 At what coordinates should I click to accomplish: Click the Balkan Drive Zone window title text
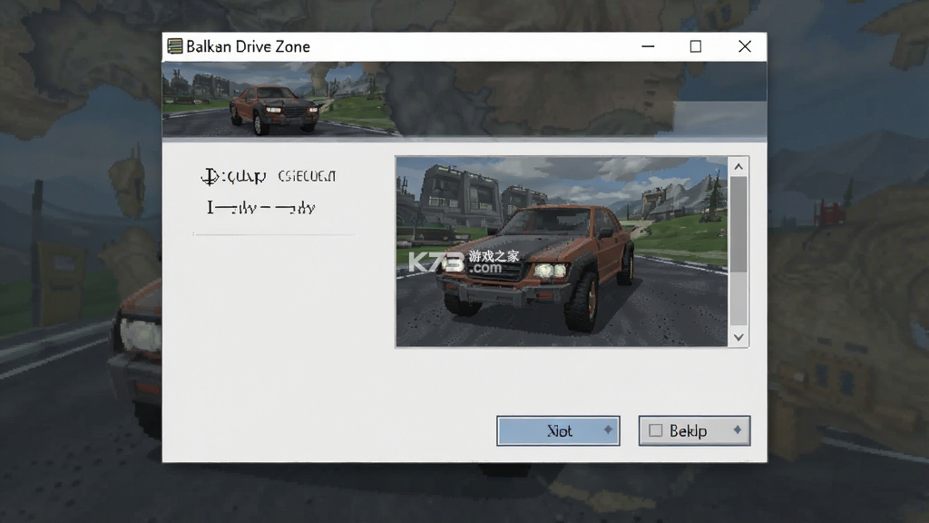coord(248,46)
